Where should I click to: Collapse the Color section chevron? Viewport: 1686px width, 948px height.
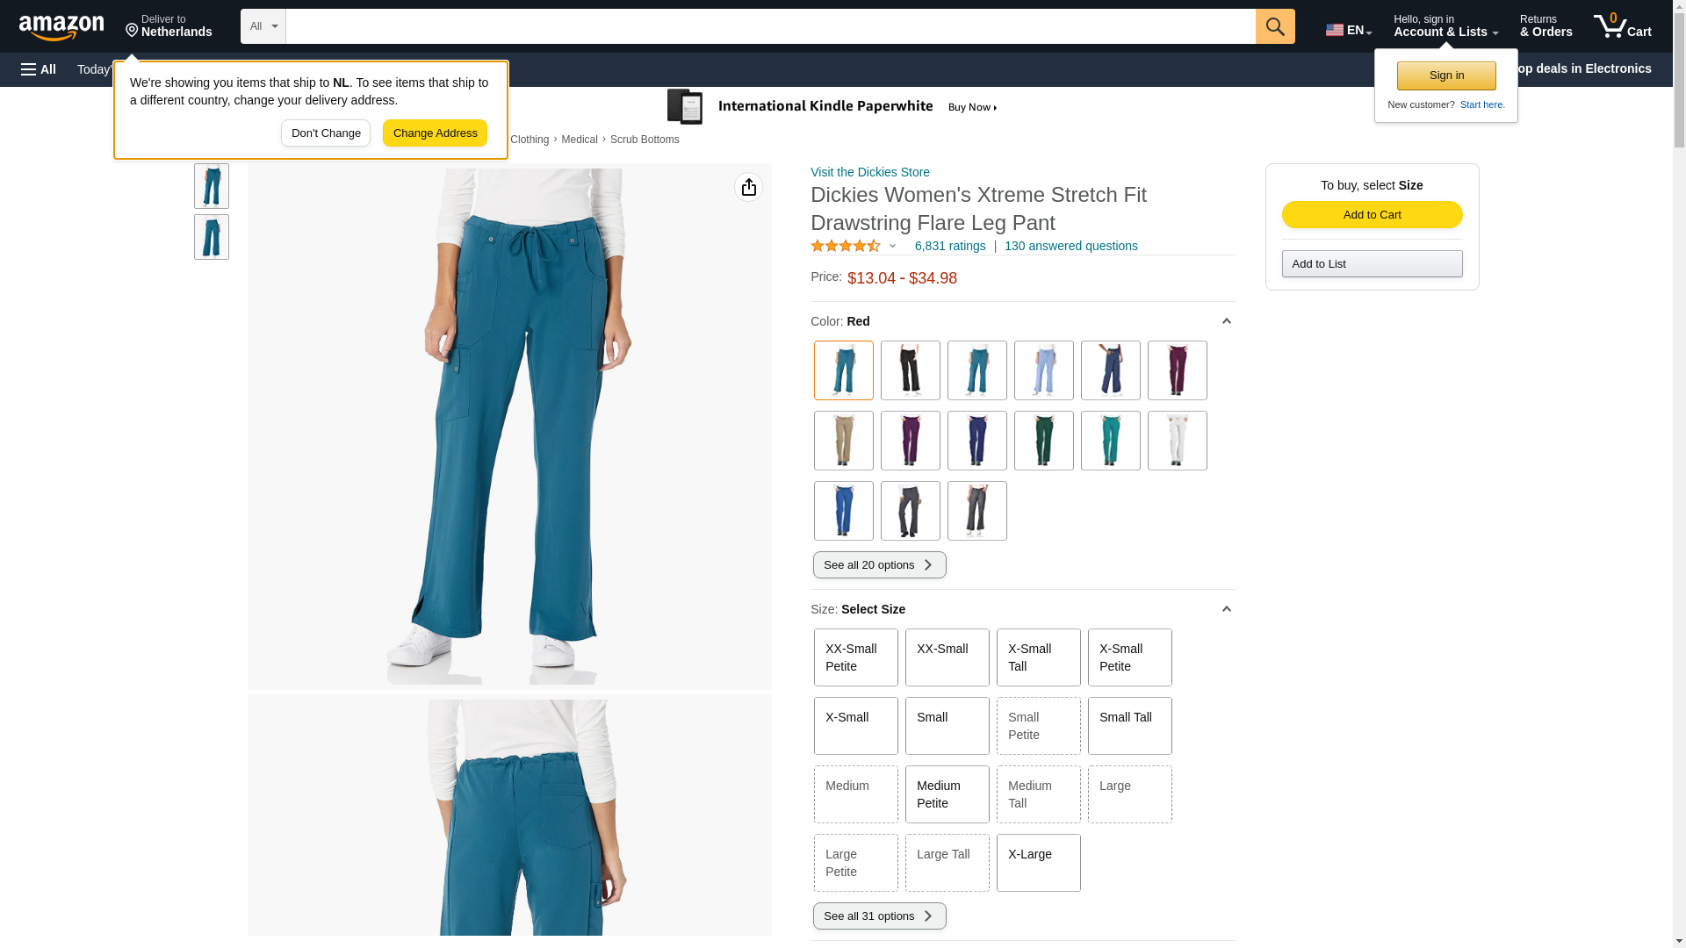click(x=1226, y=321)
